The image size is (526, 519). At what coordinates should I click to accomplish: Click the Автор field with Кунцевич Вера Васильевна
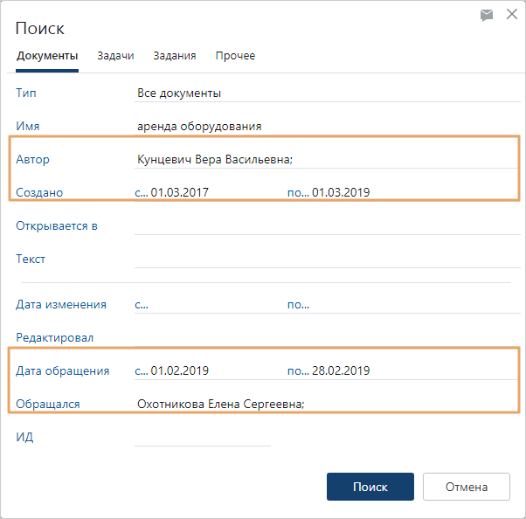pos(323,159)
